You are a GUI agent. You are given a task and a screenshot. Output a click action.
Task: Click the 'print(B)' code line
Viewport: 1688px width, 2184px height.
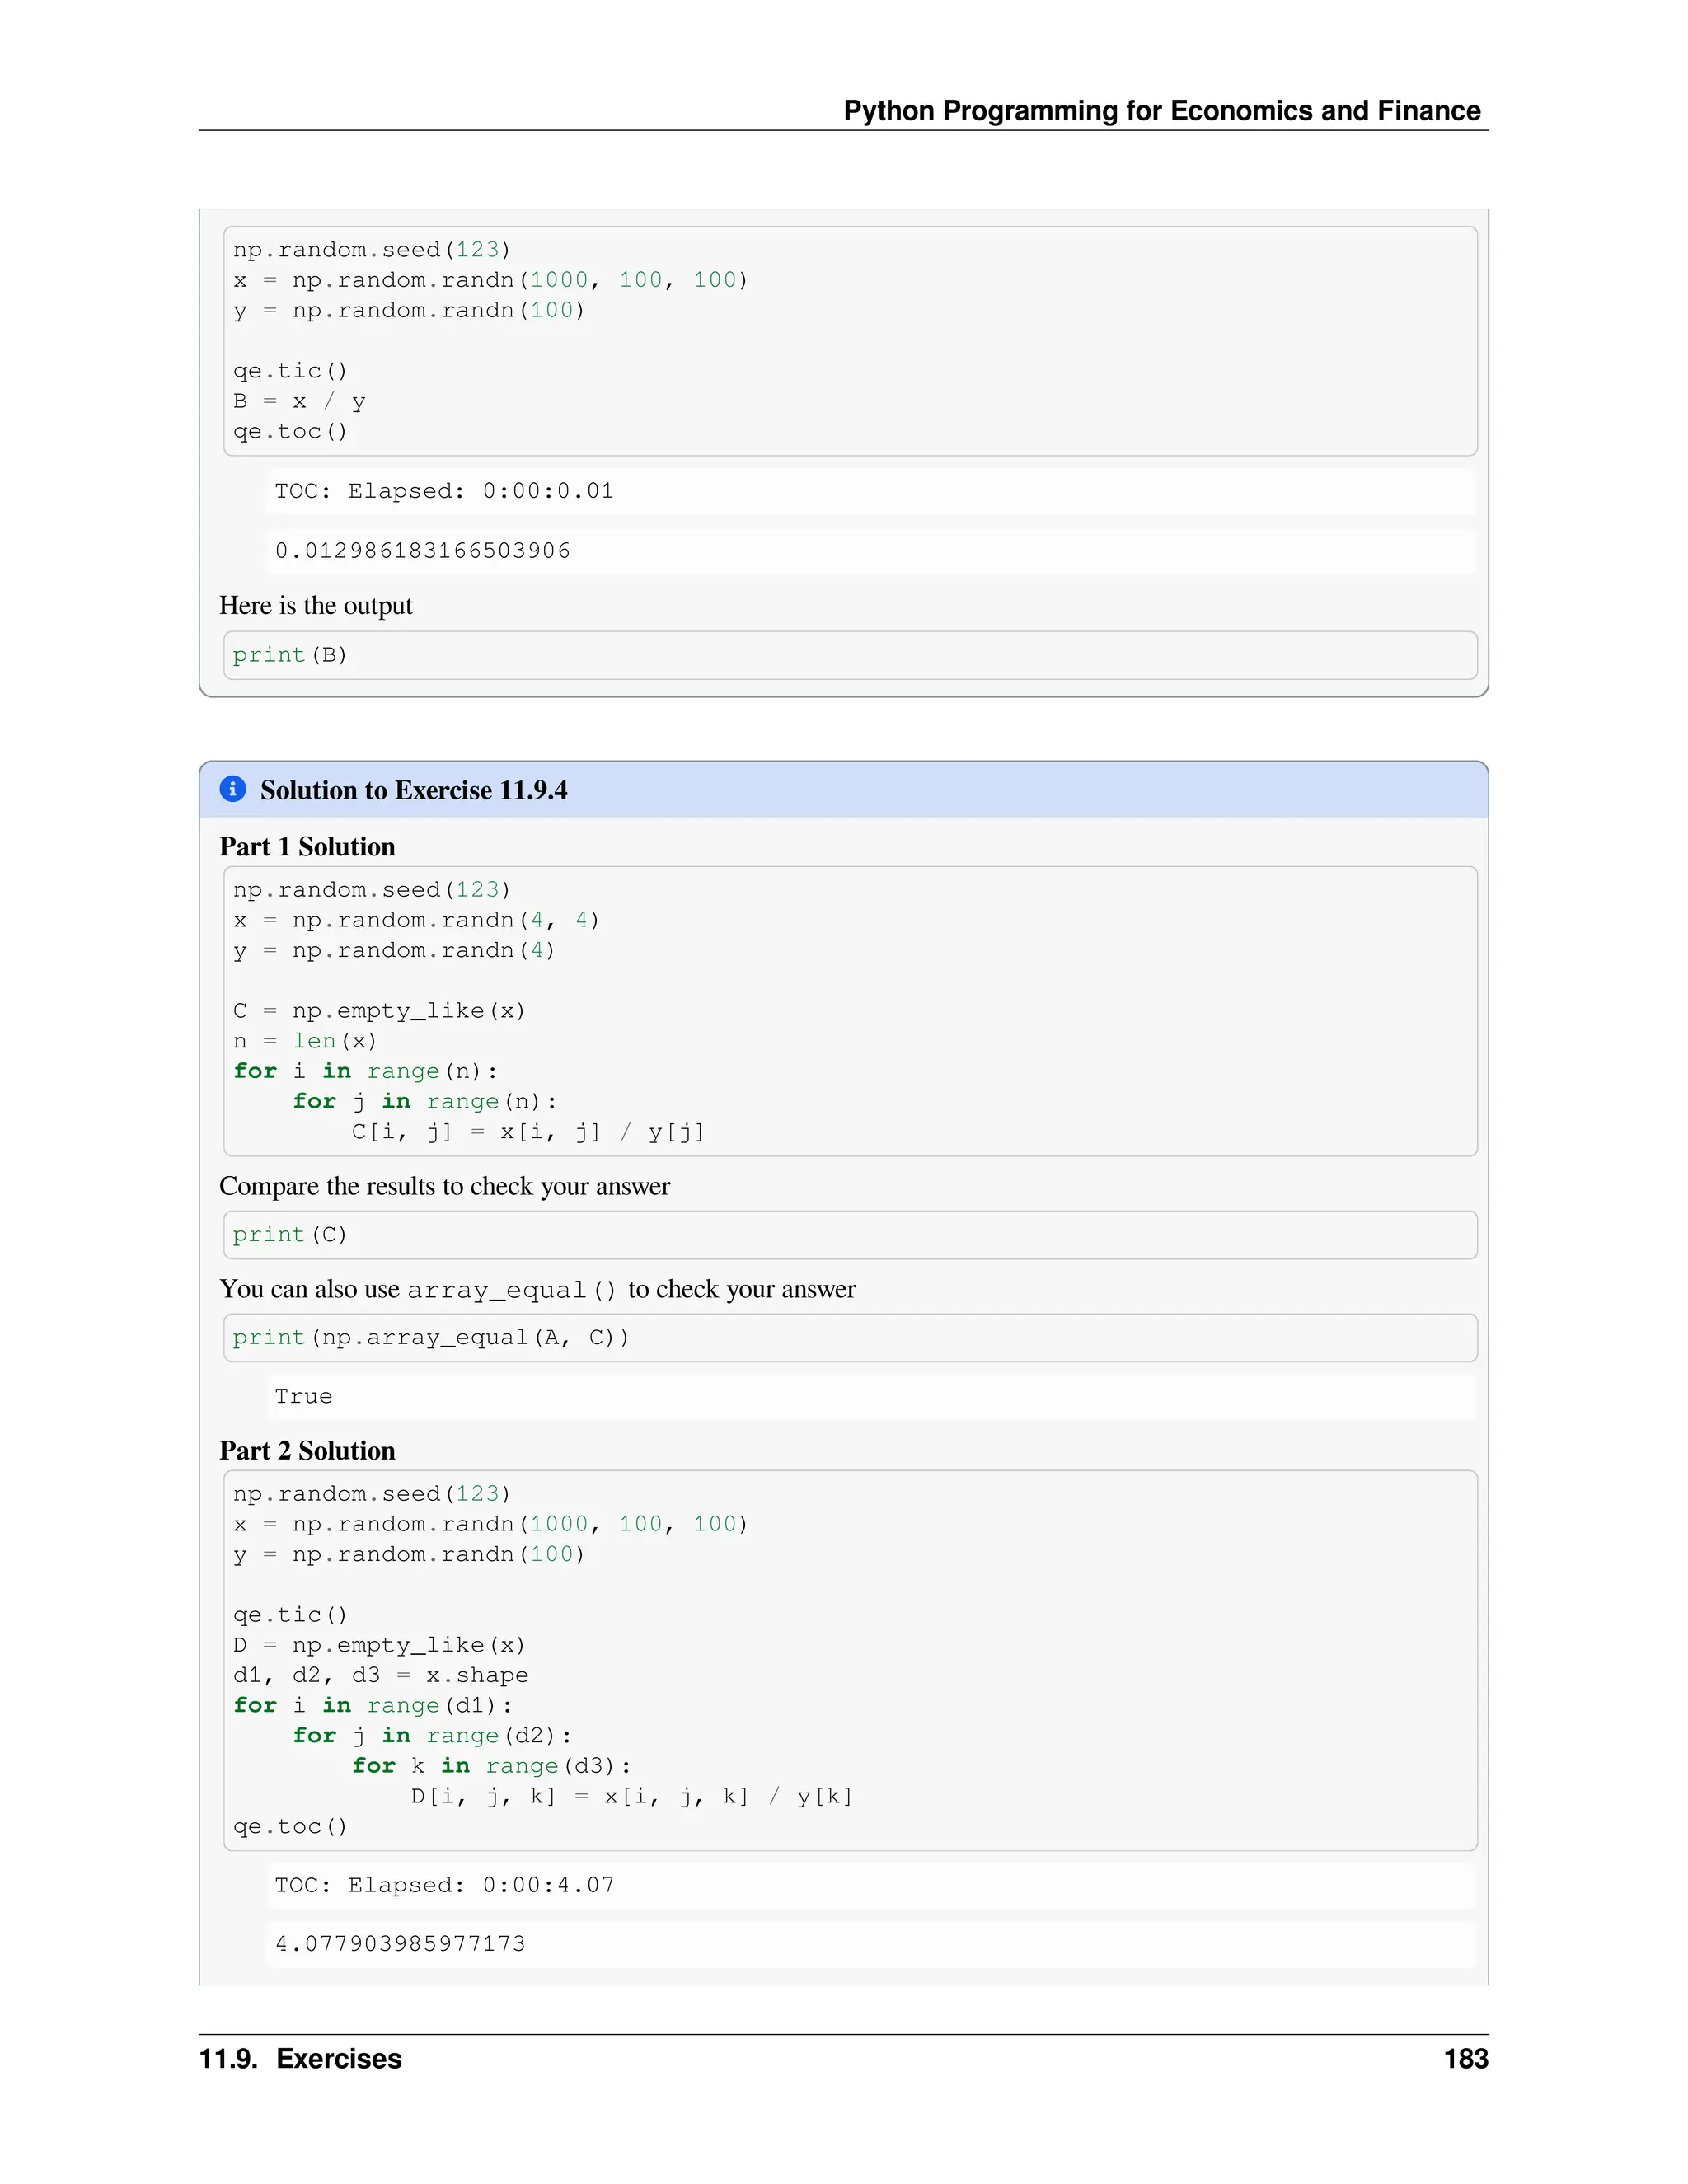click(290, 655)
